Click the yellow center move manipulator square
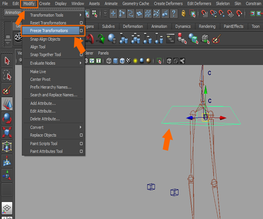Screen dimensions: 263x219 click(x=206, y=117)
